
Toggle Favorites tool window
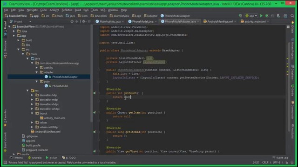click(x=5, y=118)
